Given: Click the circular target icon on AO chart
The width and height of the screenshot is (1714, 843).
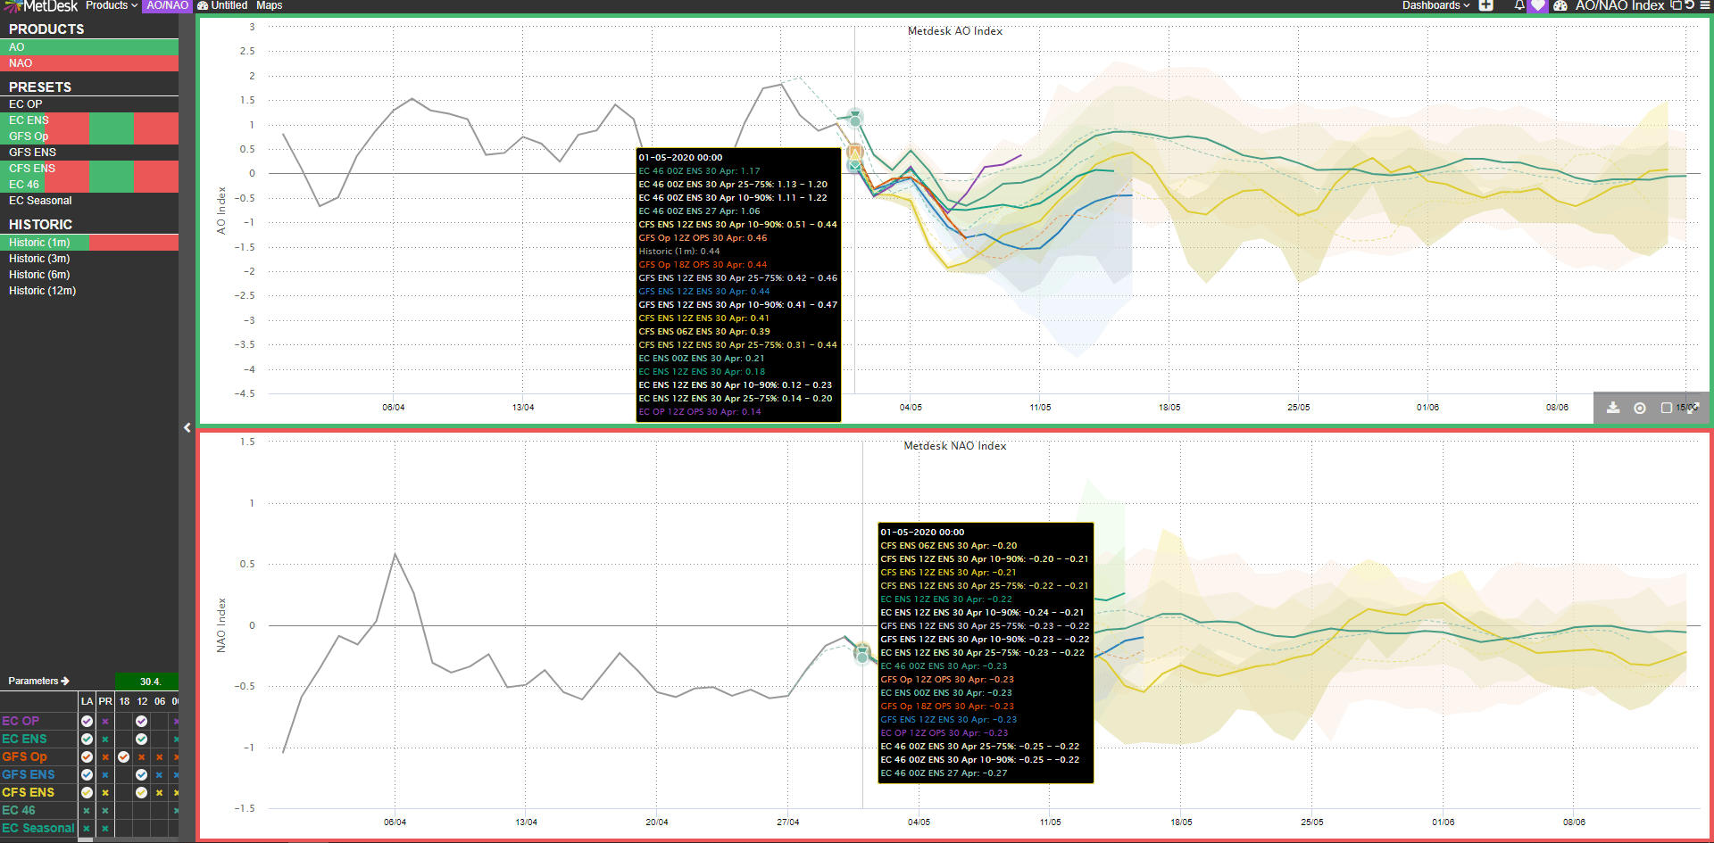Looking at the screenshot, I should click(x=1640, y=408).
